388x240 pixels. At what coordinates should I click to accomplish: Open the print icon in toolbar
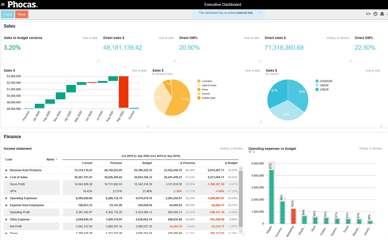382,14
